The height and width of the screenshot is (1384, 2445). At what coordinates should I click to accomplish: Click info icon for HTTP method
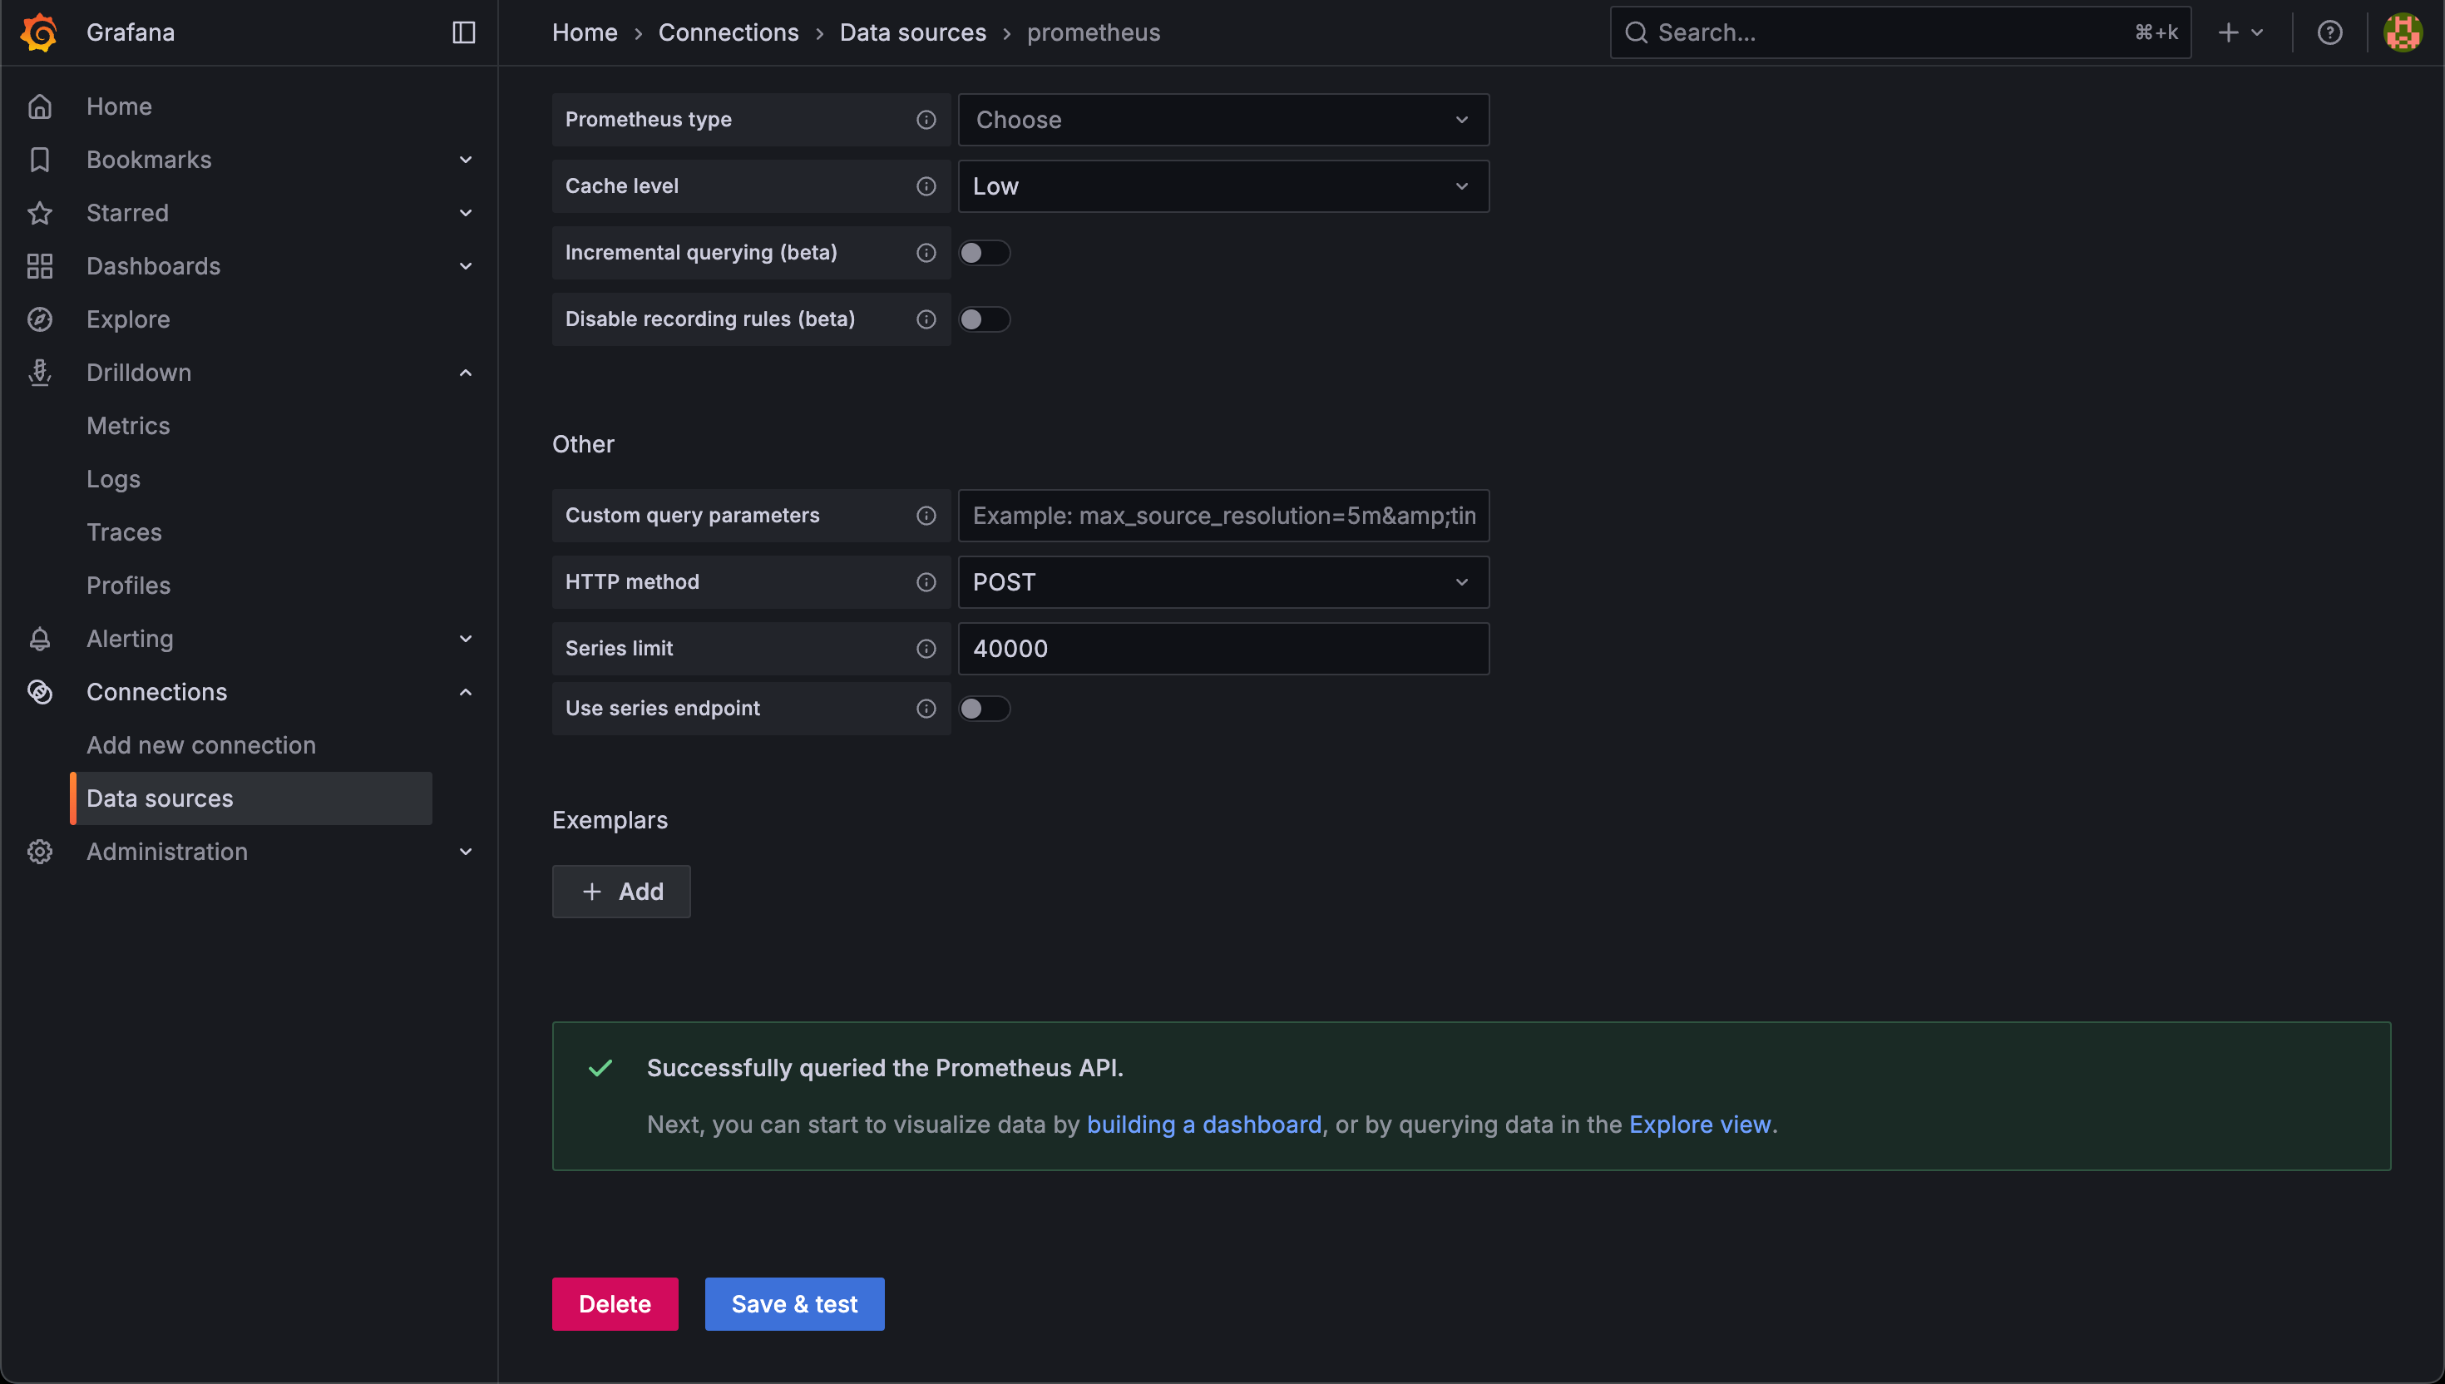click(926, 581)
